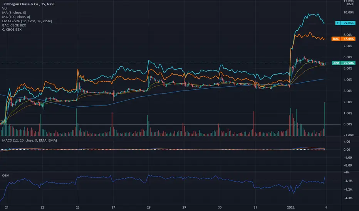Select the MA (3, close, 0) indicator legend

point(14,13)
